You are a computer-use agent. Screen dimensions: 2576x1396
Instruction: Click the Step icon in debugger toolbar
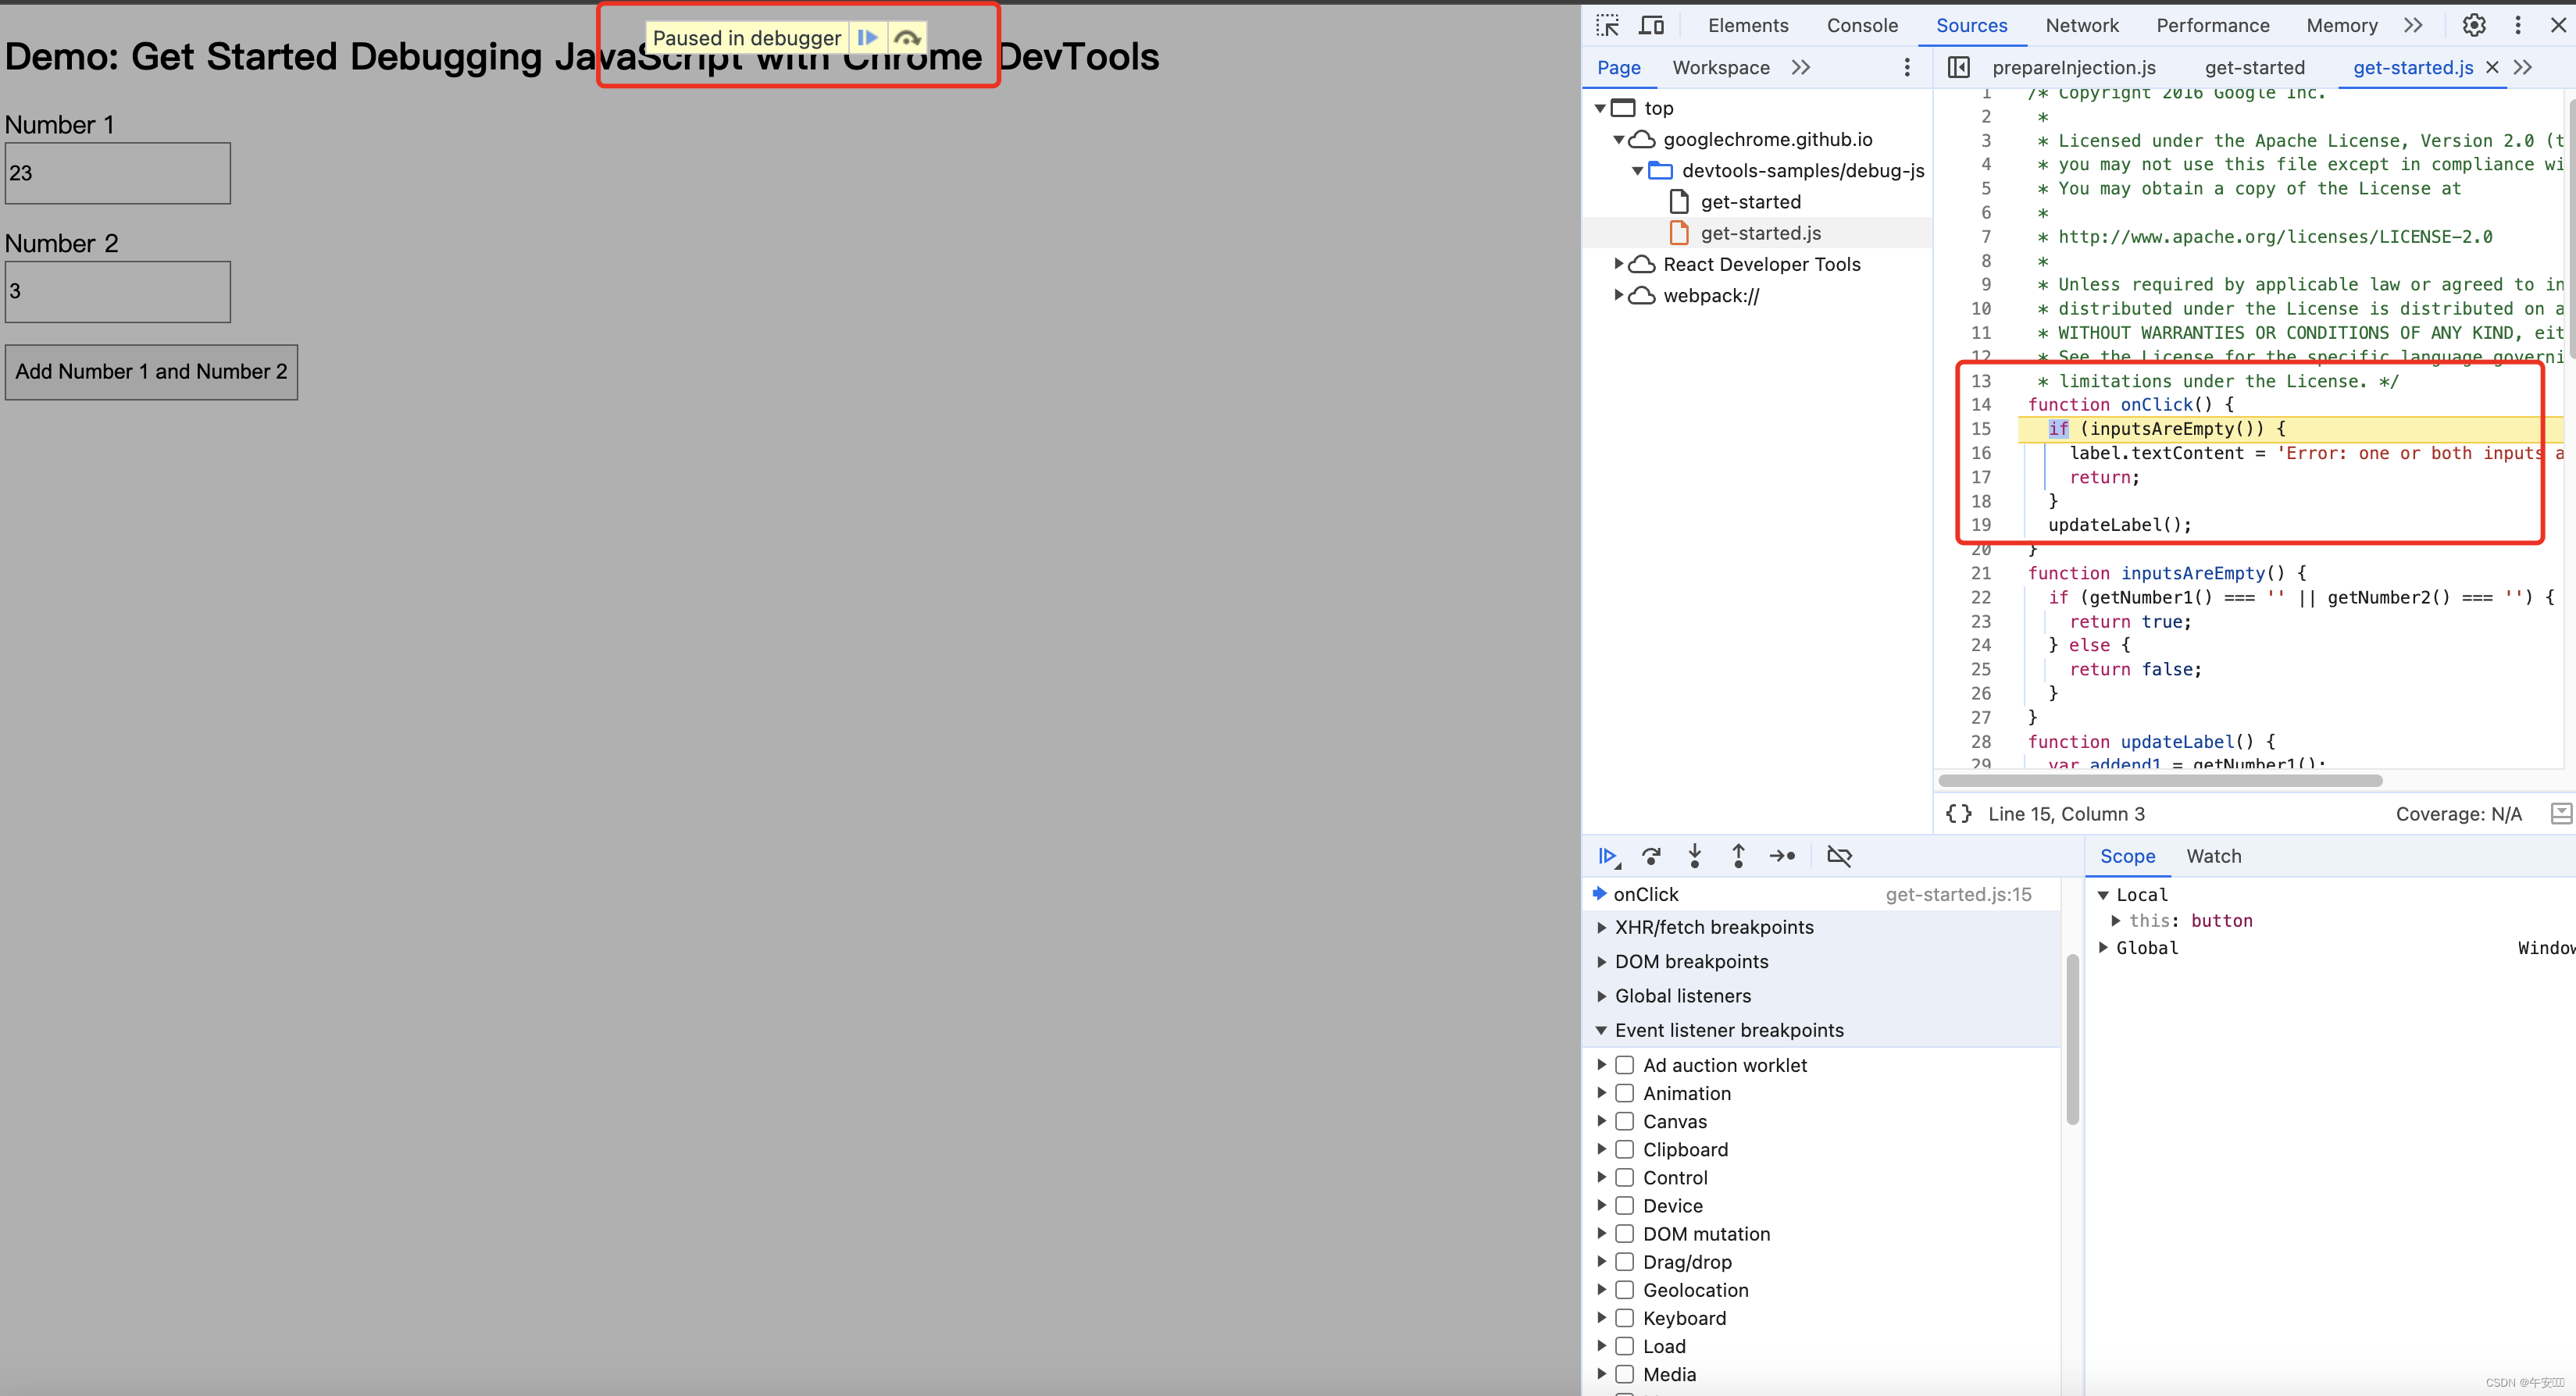tap(1782, 856)
